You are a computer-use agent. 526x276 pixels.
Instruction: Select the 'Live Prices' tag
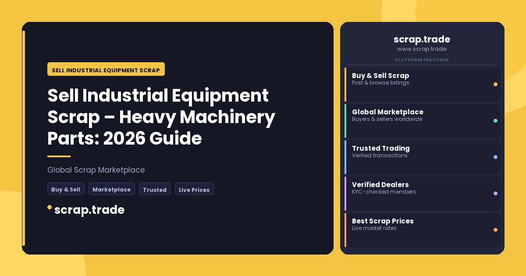coord(194,189)
